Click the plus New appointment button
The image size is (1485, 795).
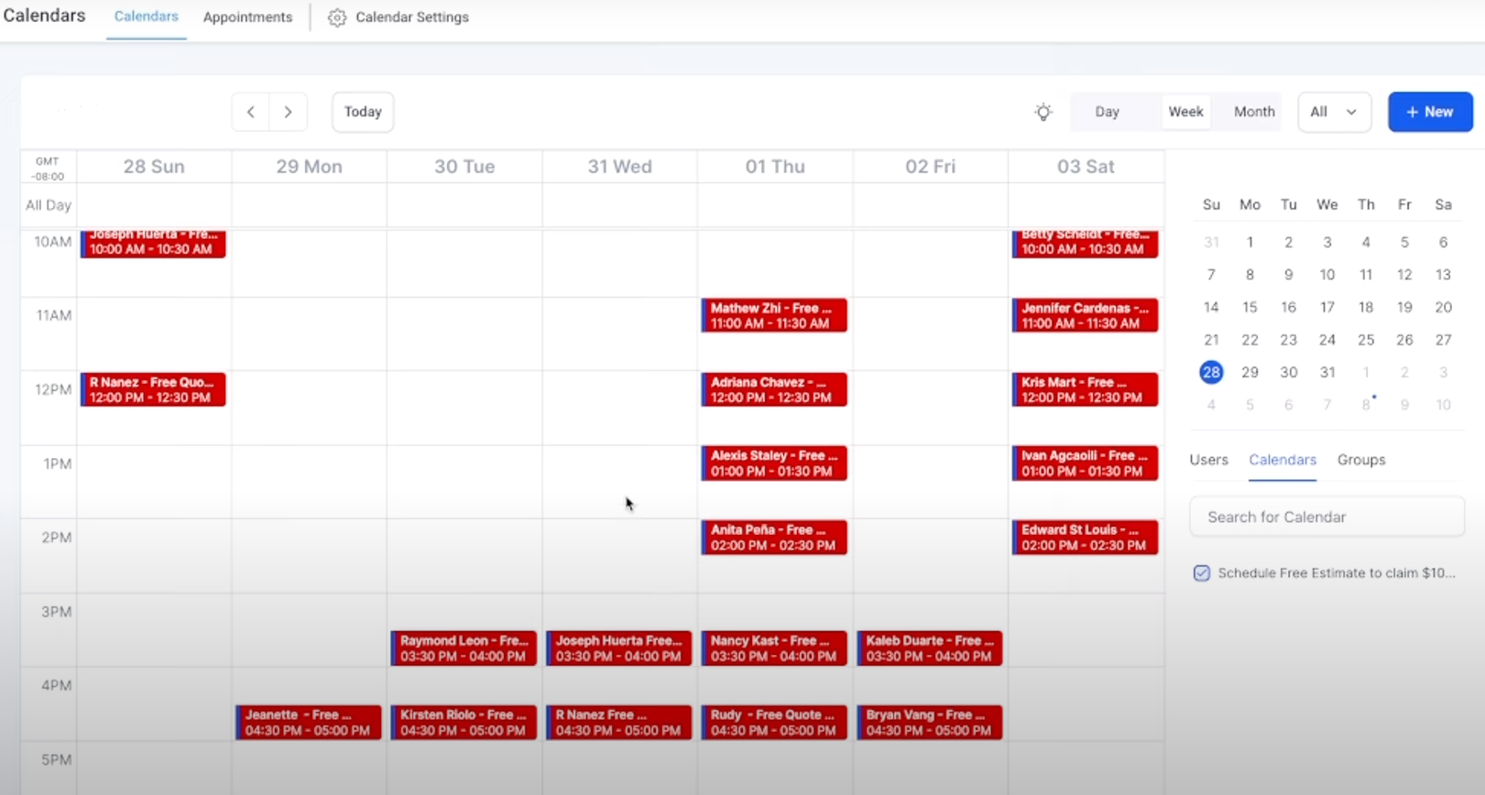[x=1429, y=112]
